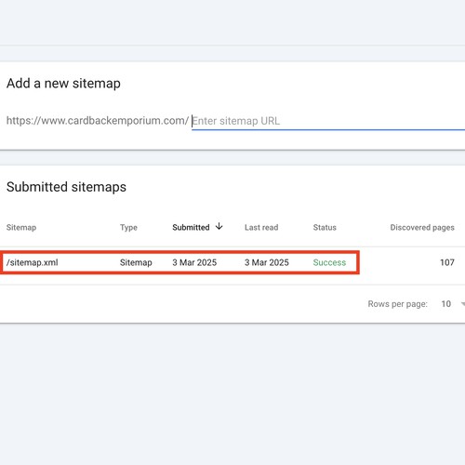Sort by the Discovered pages column header

coord(422,227)
